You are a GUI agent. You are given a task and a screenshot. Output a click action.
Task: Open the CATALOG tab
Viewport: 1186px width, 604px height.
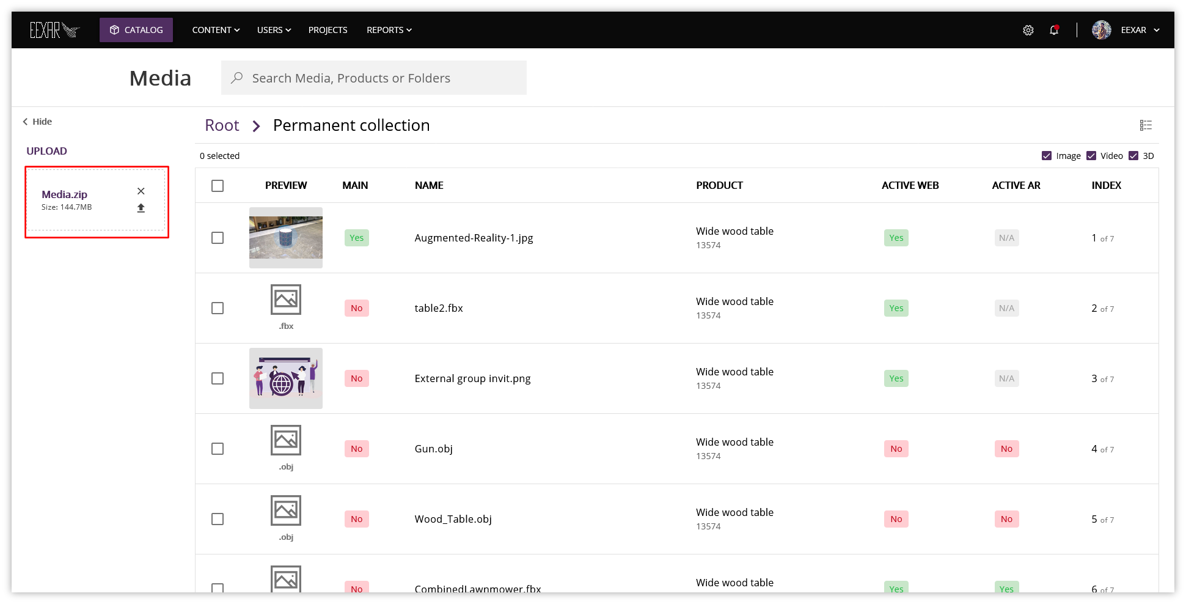click(x=136, y=30)
